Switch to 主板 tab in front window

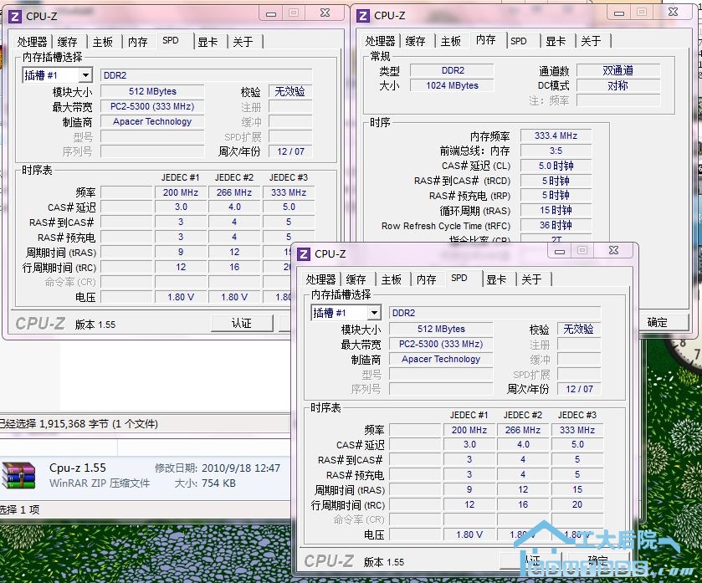[392, 279]
